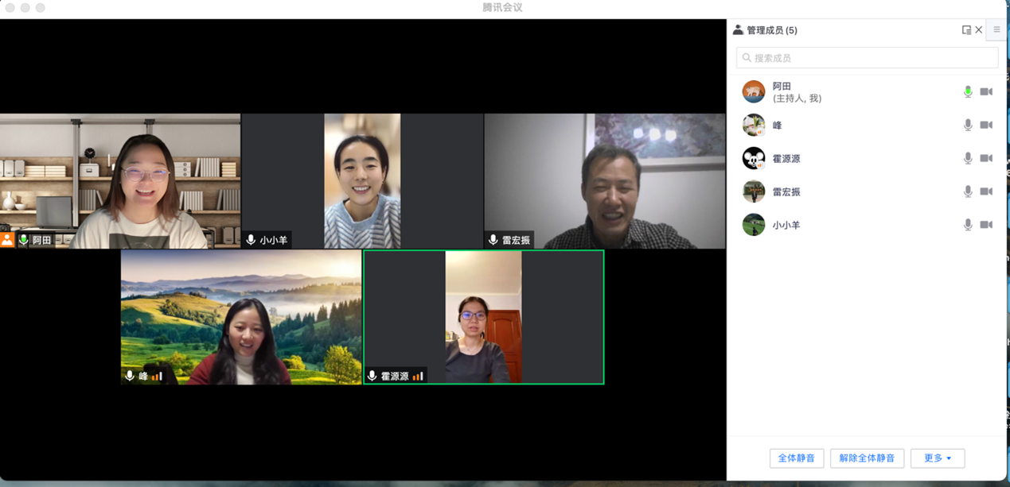Mute 峰 via member list microphone icon
This screenshot has height=487, width=1010.
968,126
